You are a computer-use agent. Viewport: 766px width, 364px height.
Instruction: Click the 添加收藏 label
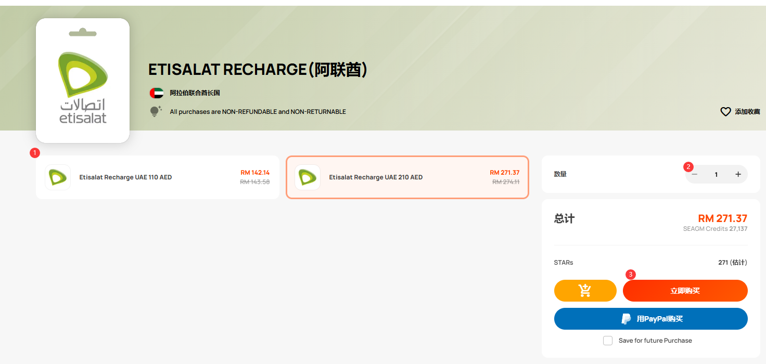tap(747, 112)
